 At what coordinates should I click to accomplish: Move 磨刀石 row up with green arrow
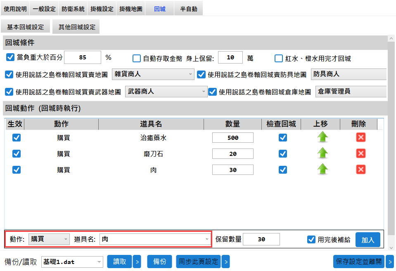[322, 153]
